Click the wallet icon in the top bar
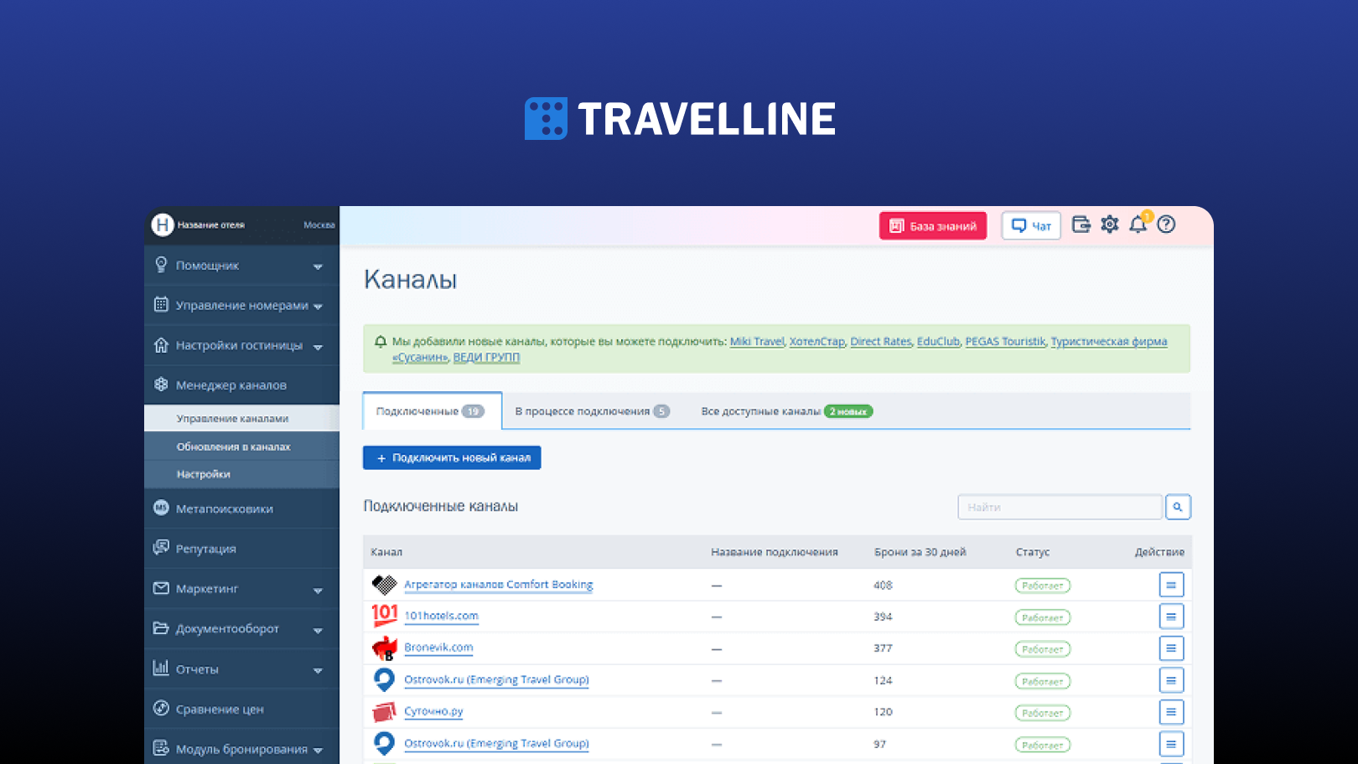Viewport: 1358px width, 764px height. pos(1081,225)
